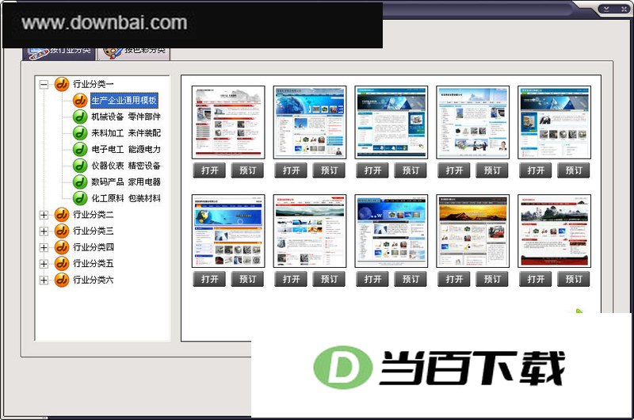Click 打开 under fifth top-row template
The width and height of the screenshot is (634, 420).
pos(536,170)
